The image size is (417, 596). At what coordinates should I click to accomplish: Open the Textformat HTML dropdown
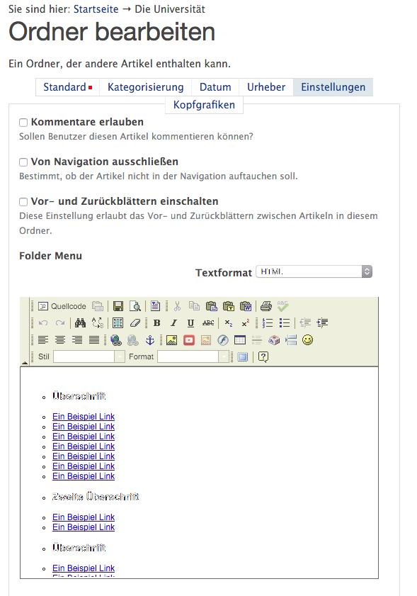tap(314, 271)
